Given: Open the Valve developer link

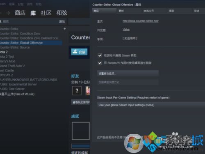Looking at the screenshot, I should click(126, 30).
